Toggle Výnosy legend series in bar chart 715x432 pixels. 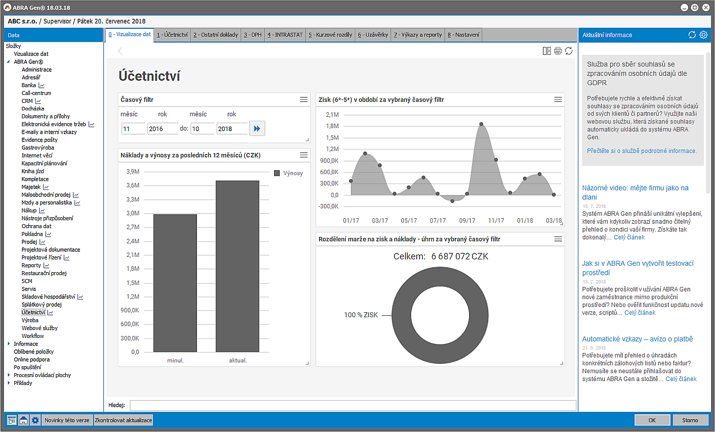click(288, 173)
